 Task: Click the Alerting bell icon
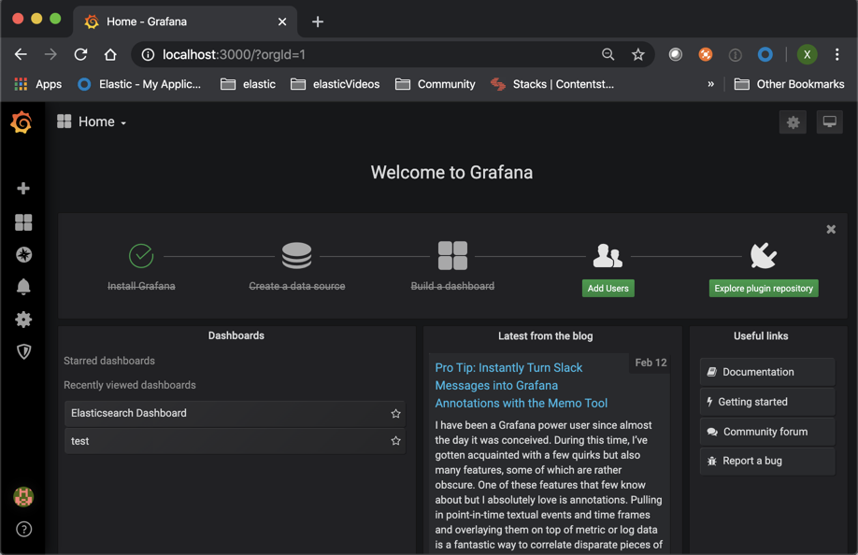point(23,287)
